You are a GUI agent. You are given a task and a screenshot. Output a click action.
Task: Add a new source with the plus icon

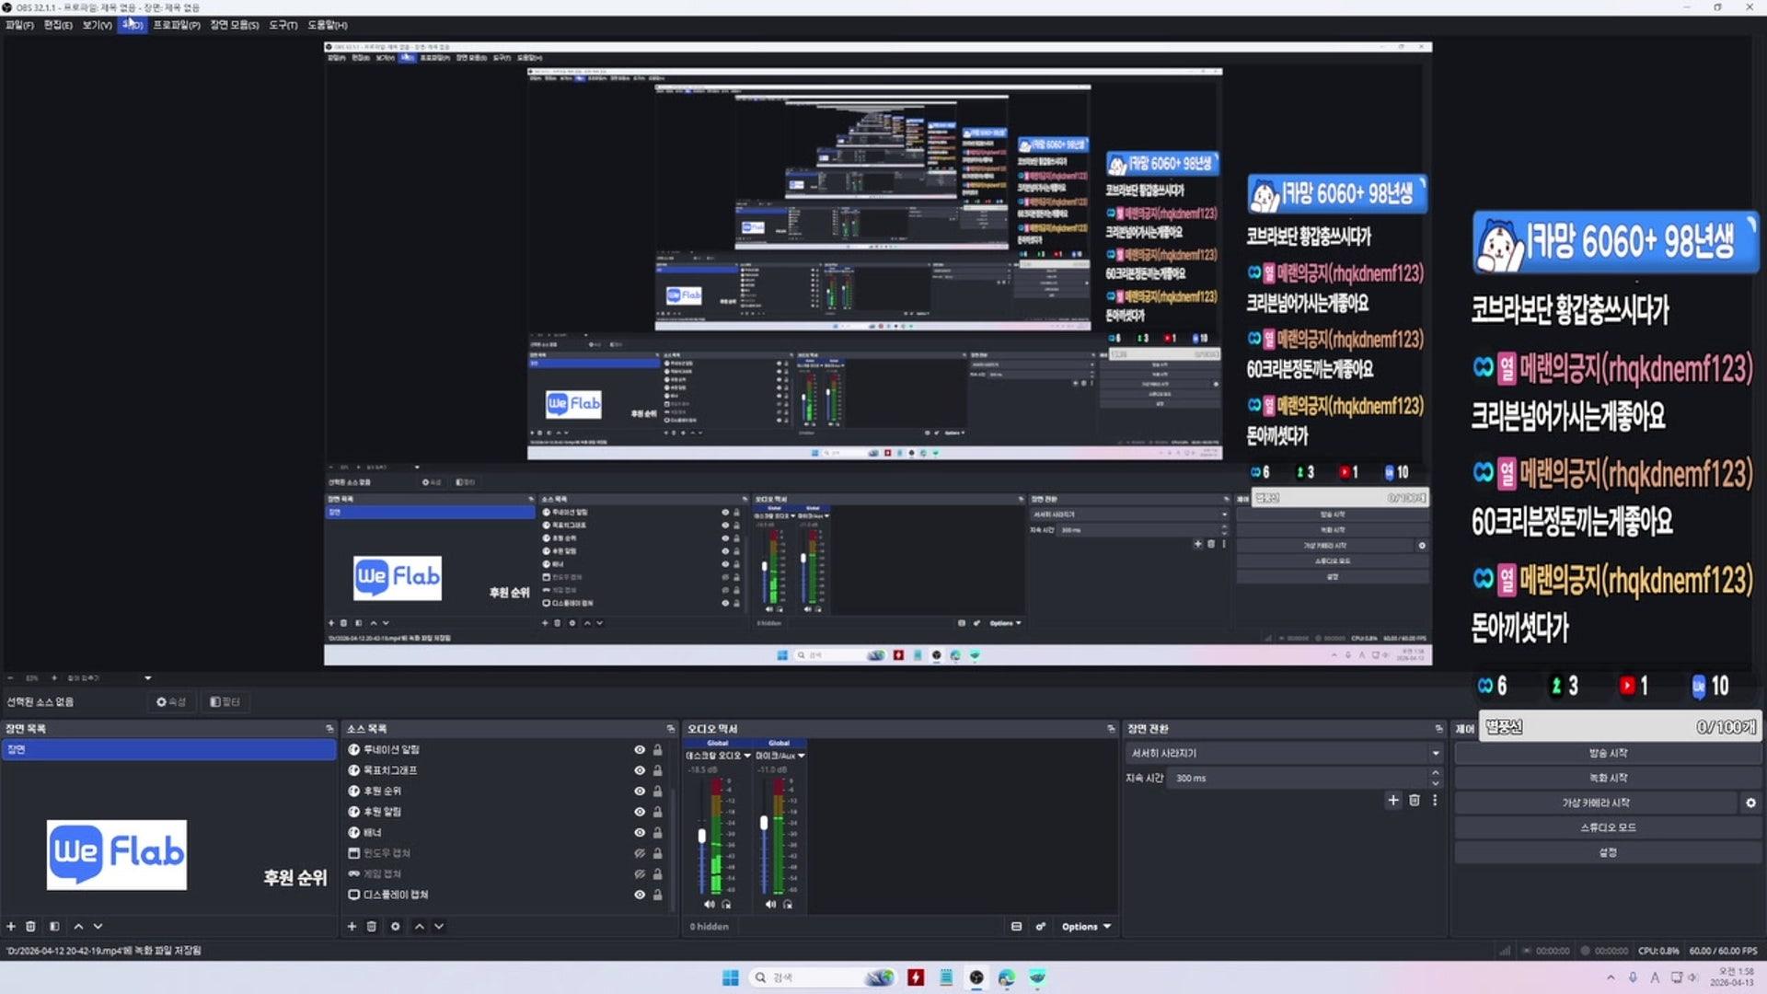coord(352,927)
